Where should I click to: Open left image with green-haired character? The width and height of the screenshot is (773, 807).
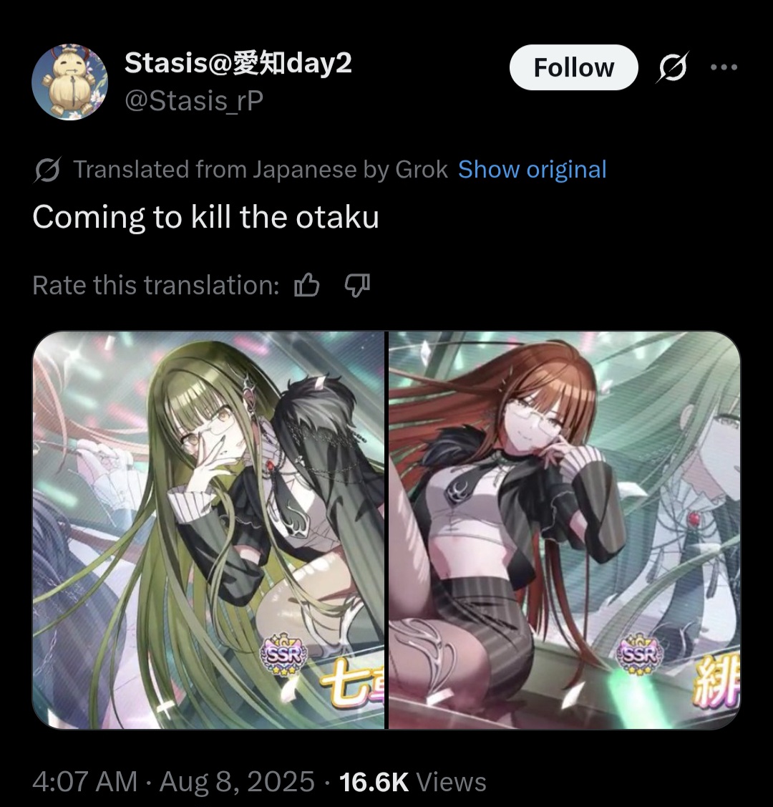tap(208, 530)
